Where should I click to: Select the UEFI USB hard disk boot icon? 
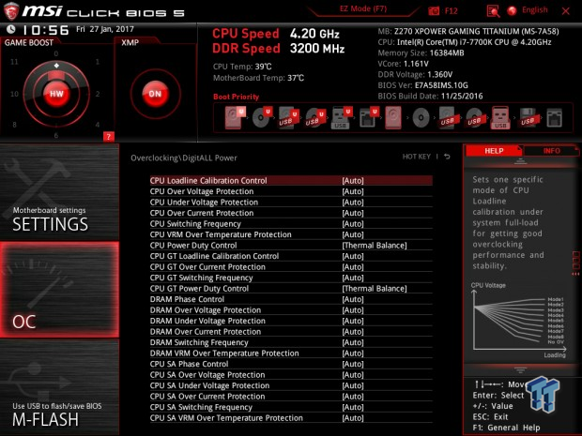pos(289,117)
